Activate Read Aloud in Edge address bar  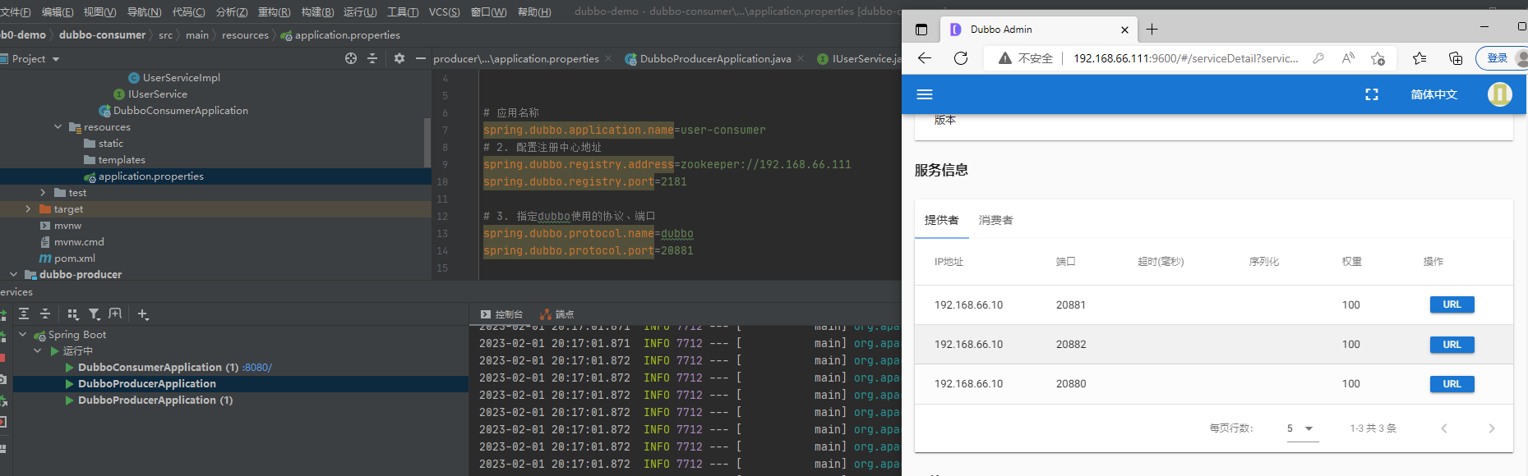point(1348,58)
